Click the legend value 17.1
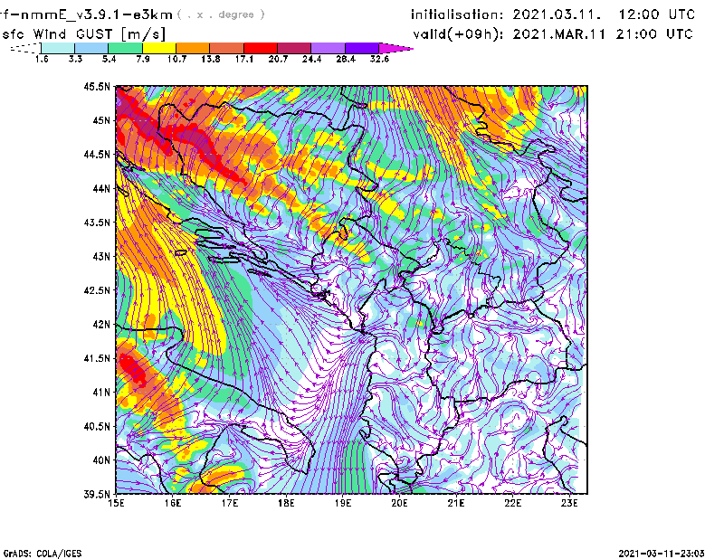The height and width of the screenshot is (559, 724). click(243, 59)
